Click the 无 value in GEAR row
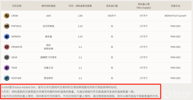Viewport: 193px width, 100px height. (x=112, y=57)
